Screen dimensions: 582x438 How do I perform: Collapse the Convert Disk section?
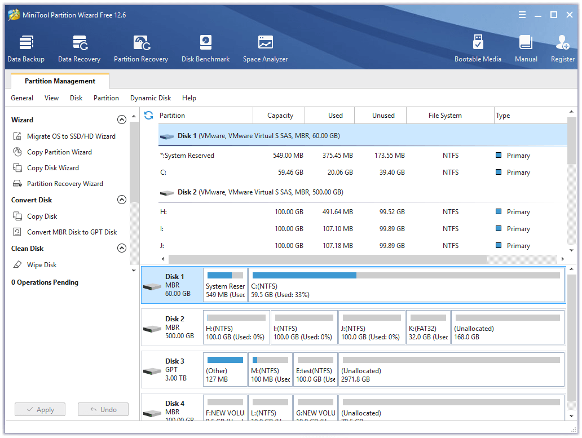point(122,200)
